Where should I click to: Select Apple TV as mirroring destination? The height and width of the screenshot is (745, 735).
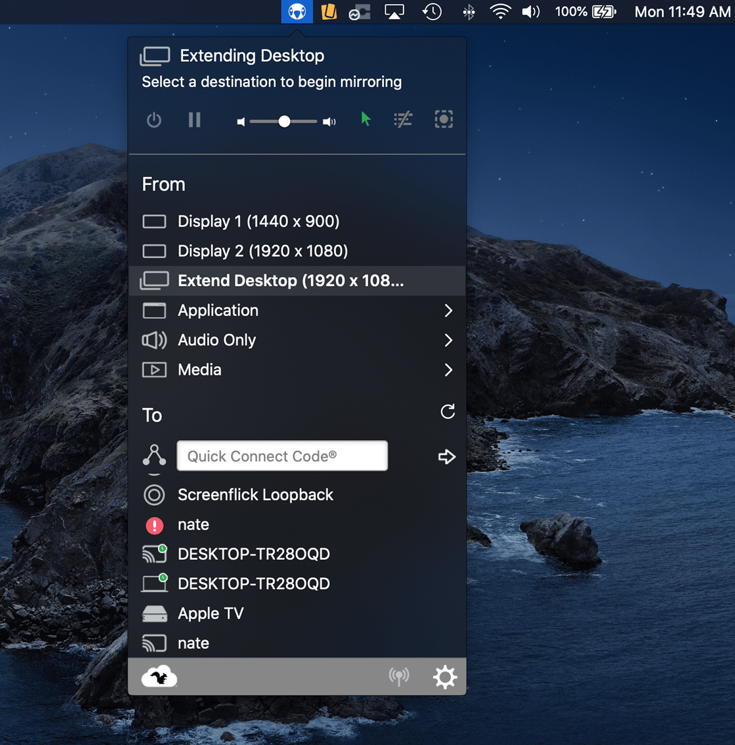pyautogui.click(x=209, y=613)
